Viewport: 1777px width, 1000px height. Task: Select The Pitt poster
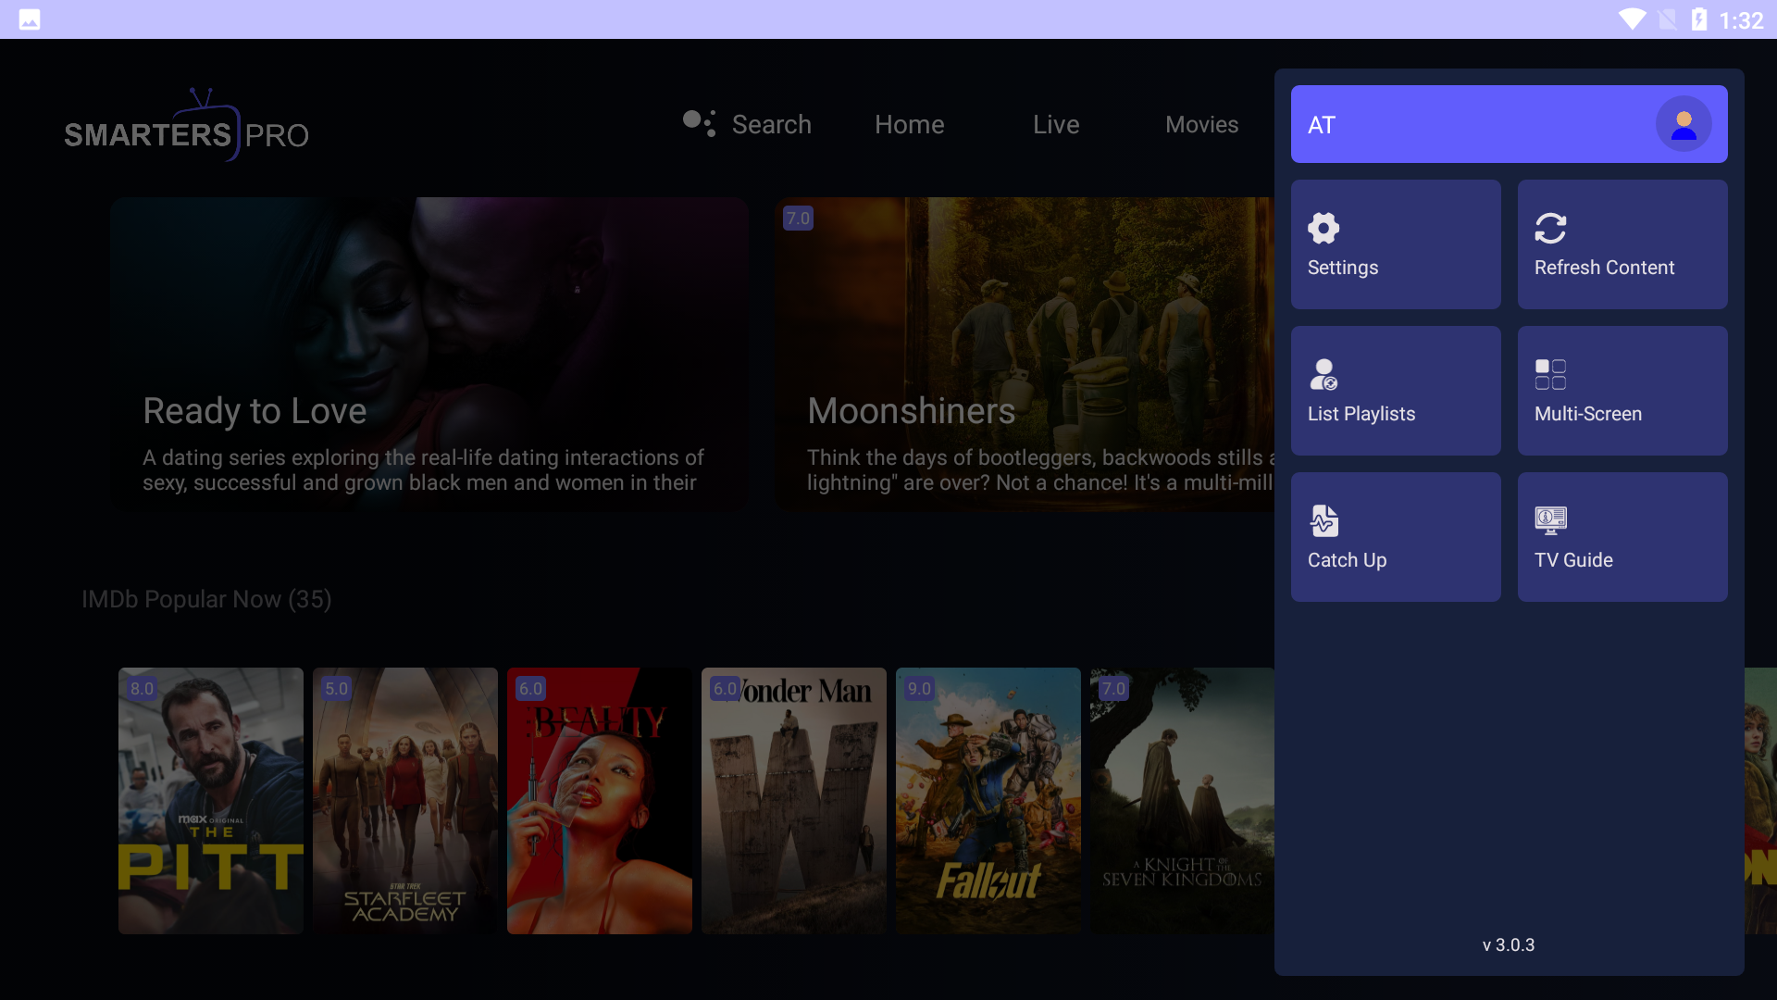(211, 800)
